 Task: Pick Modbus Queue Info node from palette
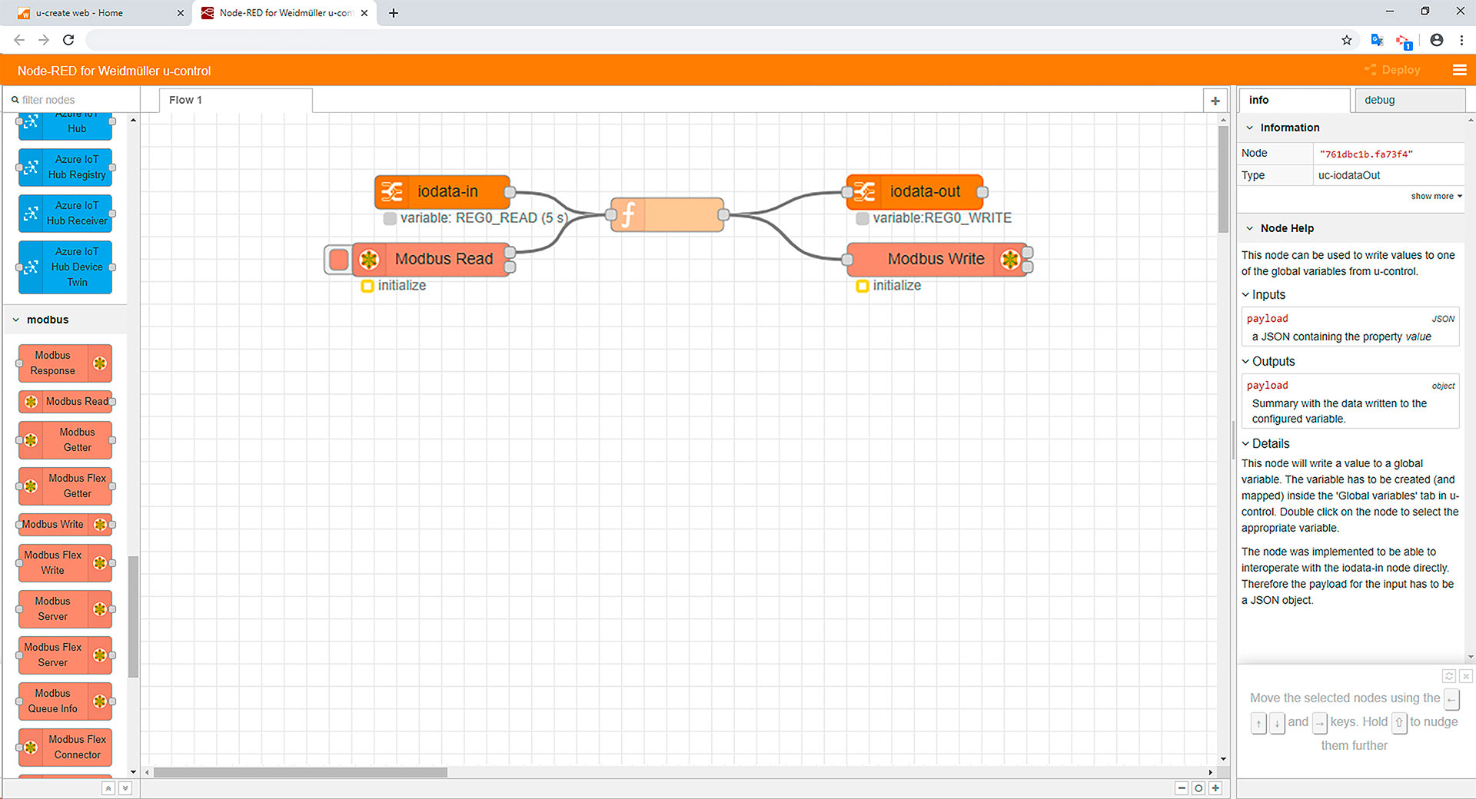pos(65,701)
